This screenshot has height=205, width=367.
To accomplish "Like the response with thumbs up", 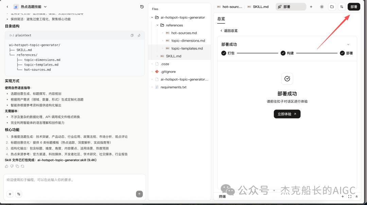I will 6,166.
